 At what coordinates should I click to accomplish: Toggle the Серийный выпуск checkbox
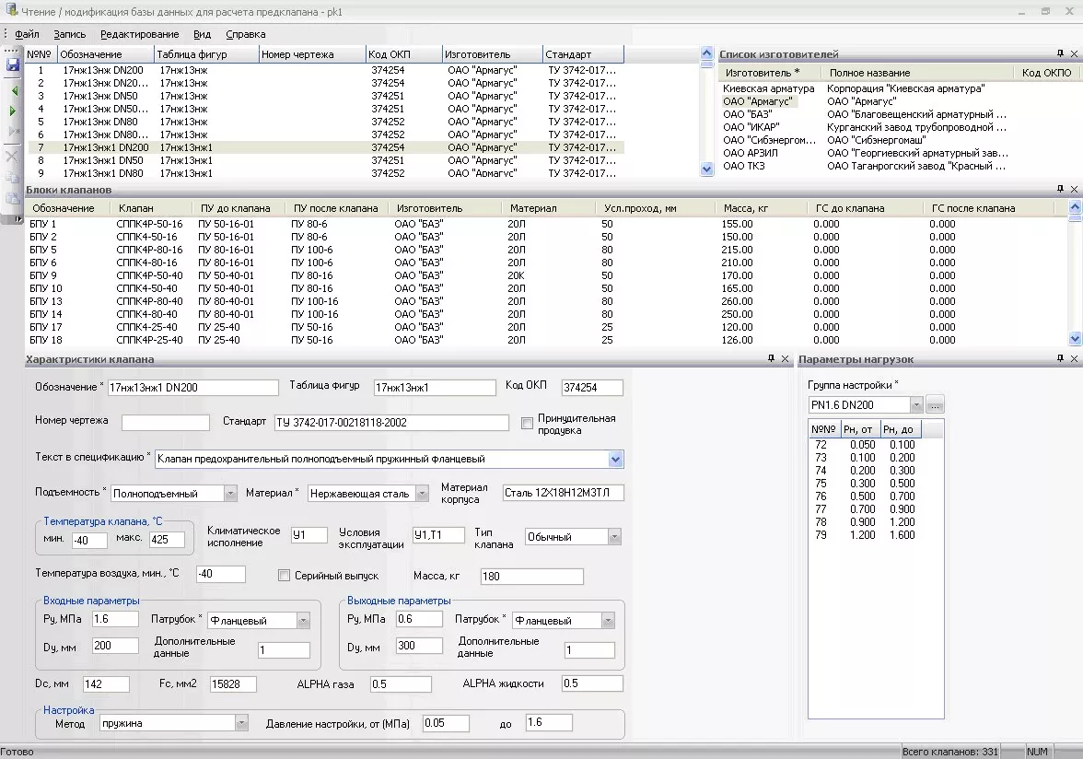(285, 576)
